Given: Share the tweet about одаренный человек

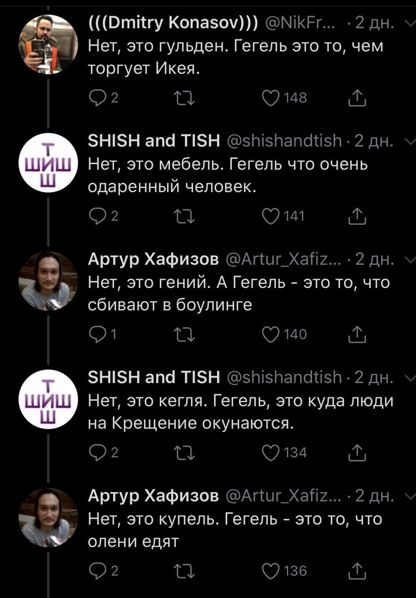Looking at the screenshot, I should [x=355, y=216].
